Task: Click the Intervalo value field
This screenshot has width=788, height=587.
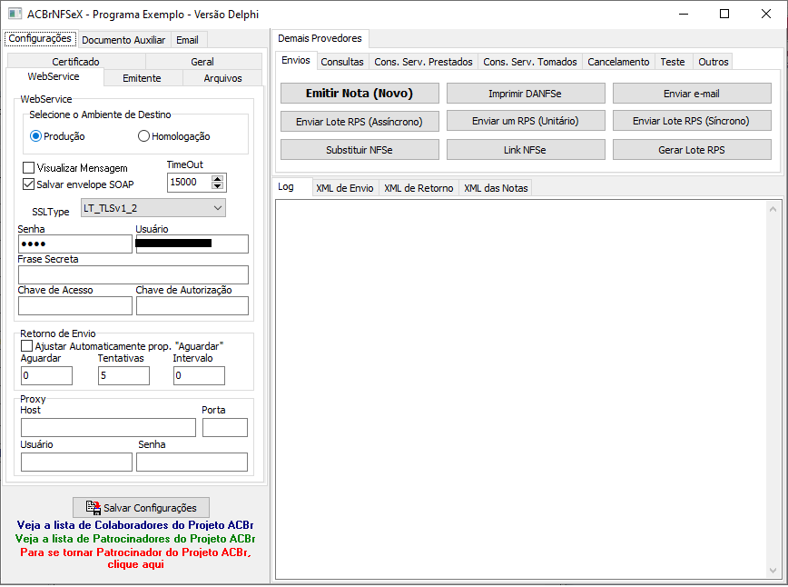Action: point(200,376)
